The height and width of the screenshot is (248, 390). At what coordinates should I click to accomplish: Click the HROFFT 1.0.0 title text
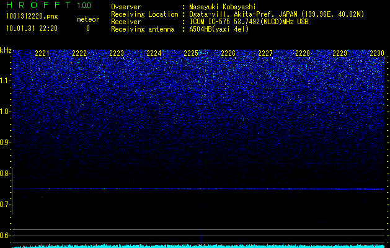(48, 5)
